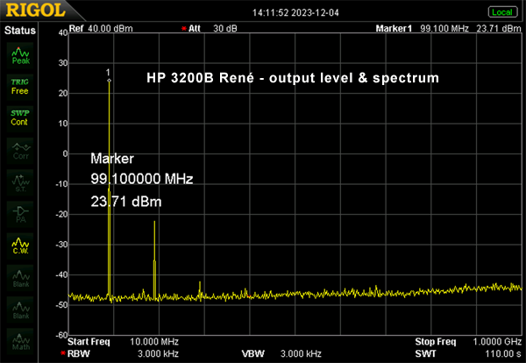This screenshot has height=363, width=526.
Task: Click the date and time 14:11:52 2023-12-04
Action: [x=295, y=13]
